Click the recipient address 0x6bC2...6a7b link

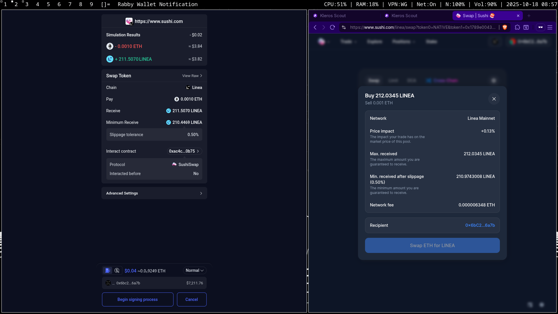click(480, 225)
